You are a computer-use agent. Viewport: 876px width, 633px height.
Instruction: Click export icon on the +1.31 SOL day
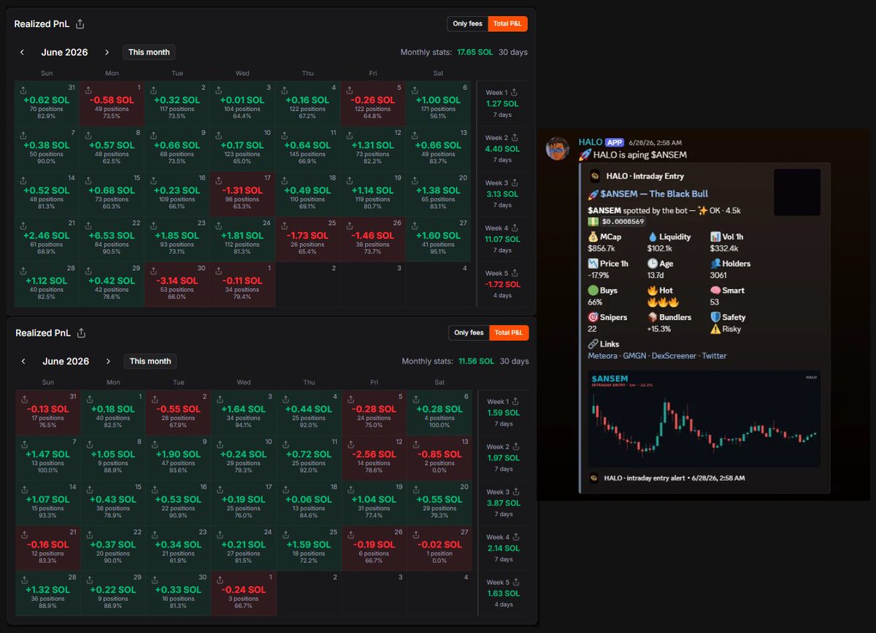(349, 136)
